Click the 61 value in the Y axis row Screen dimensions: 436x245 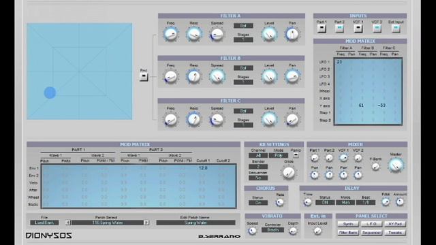(x=361, y=105)
